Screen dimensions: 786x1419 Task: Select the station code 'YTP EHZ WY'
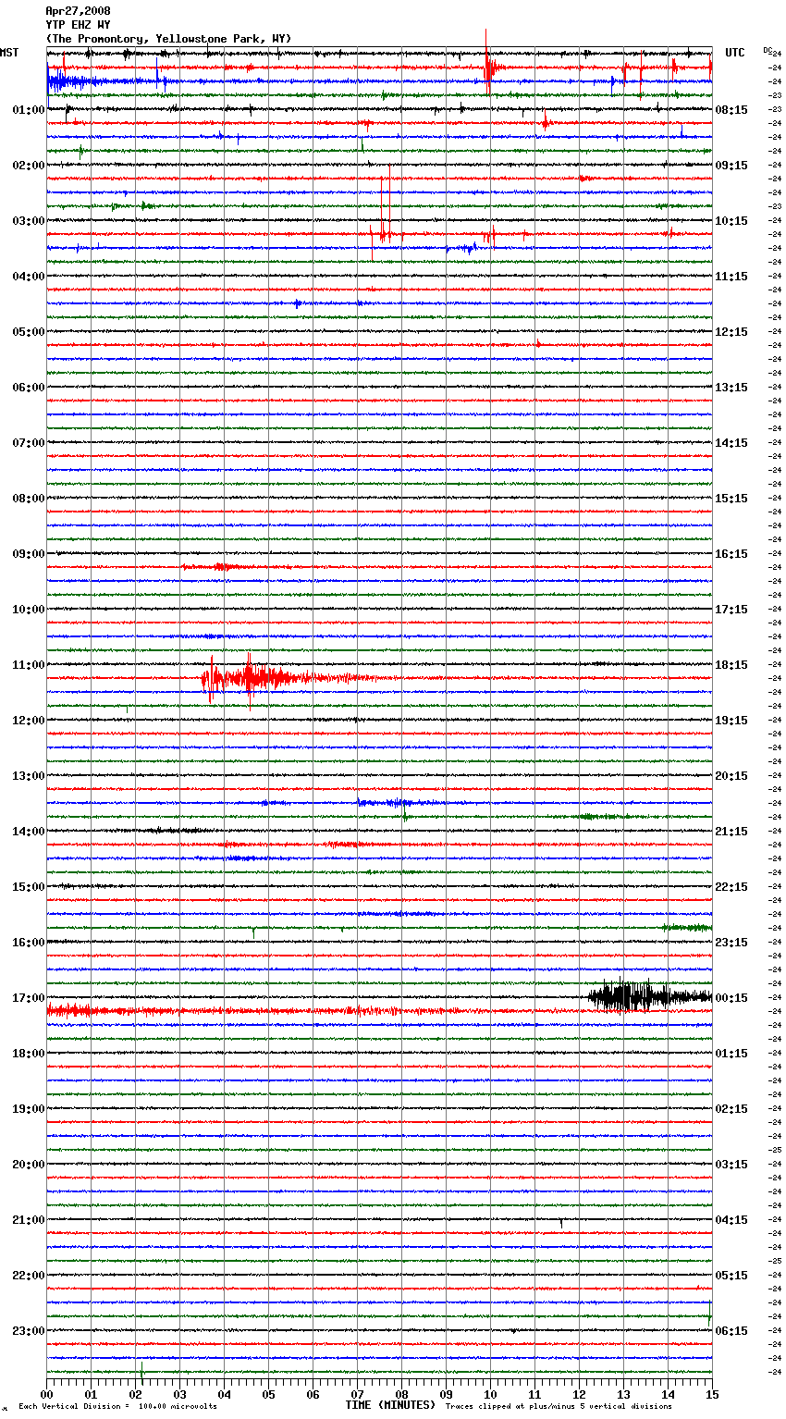(x=78, y=25)
